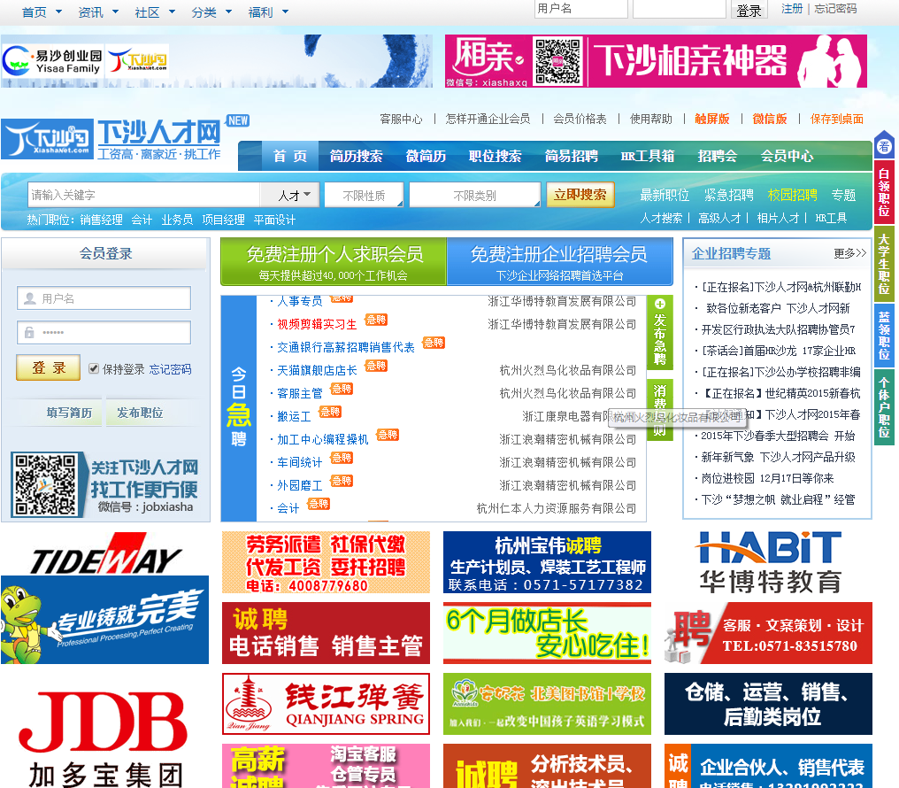The image size is (899, 788).
Task: Click the 更多>> link in 企业招聘专题
Action: [849, 253]
